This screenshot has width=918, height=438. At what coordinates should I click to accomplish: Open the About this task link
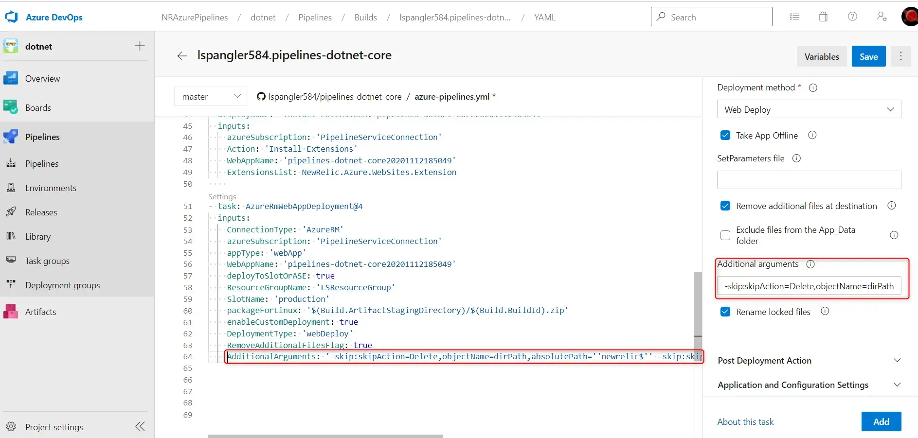[x=745, y=421]
